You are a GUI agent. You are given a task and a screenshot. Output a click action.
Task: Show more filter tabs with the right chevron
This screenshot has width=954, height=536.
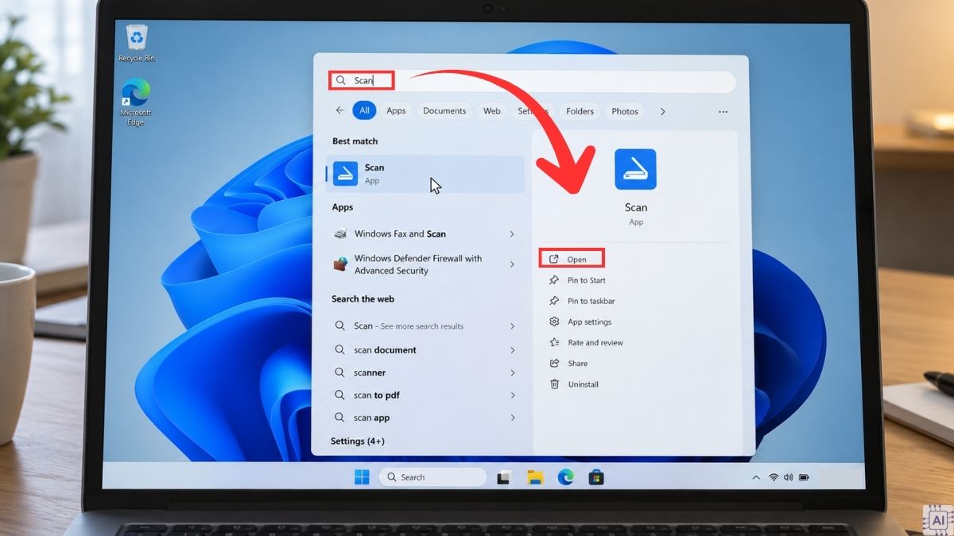662,111
